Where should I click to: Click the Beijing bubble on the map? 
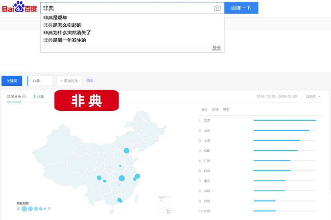coord(126,151)
